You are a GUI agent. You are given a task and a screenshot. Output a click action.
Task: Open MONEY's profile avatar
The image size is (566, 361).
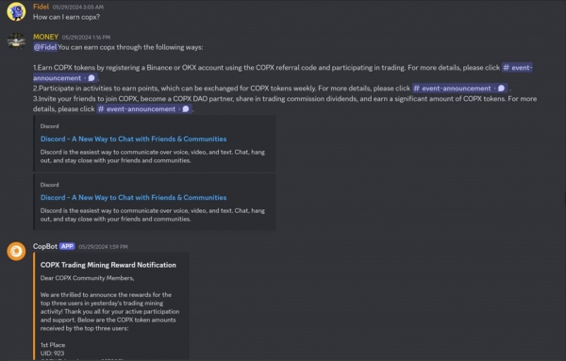pyautogui.click(x=16, y=41)
